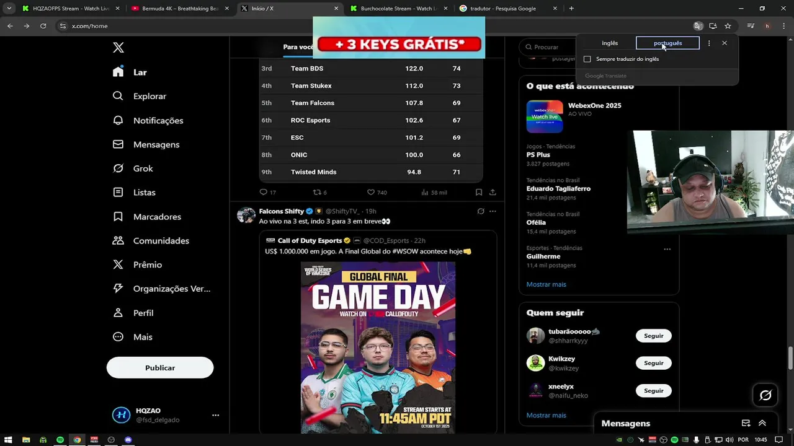
Task: Switch to tradutor Pesquisa Google tab
Action: (509, 9)
